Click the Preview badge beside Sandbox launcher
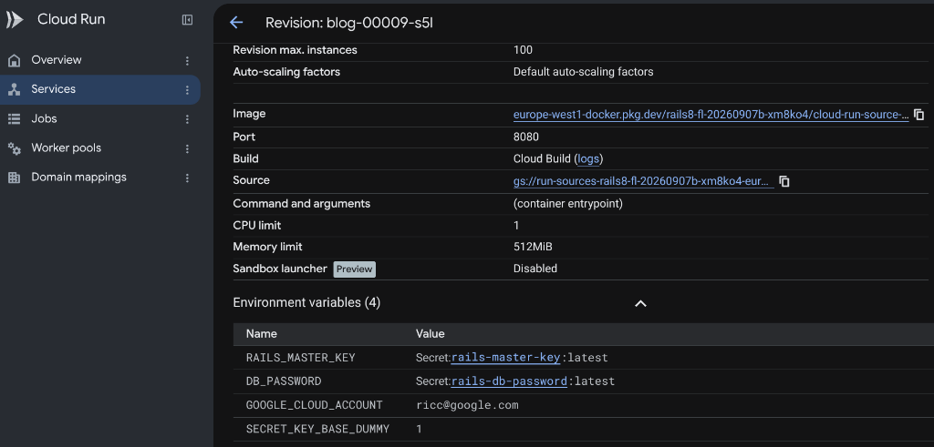 355,269
